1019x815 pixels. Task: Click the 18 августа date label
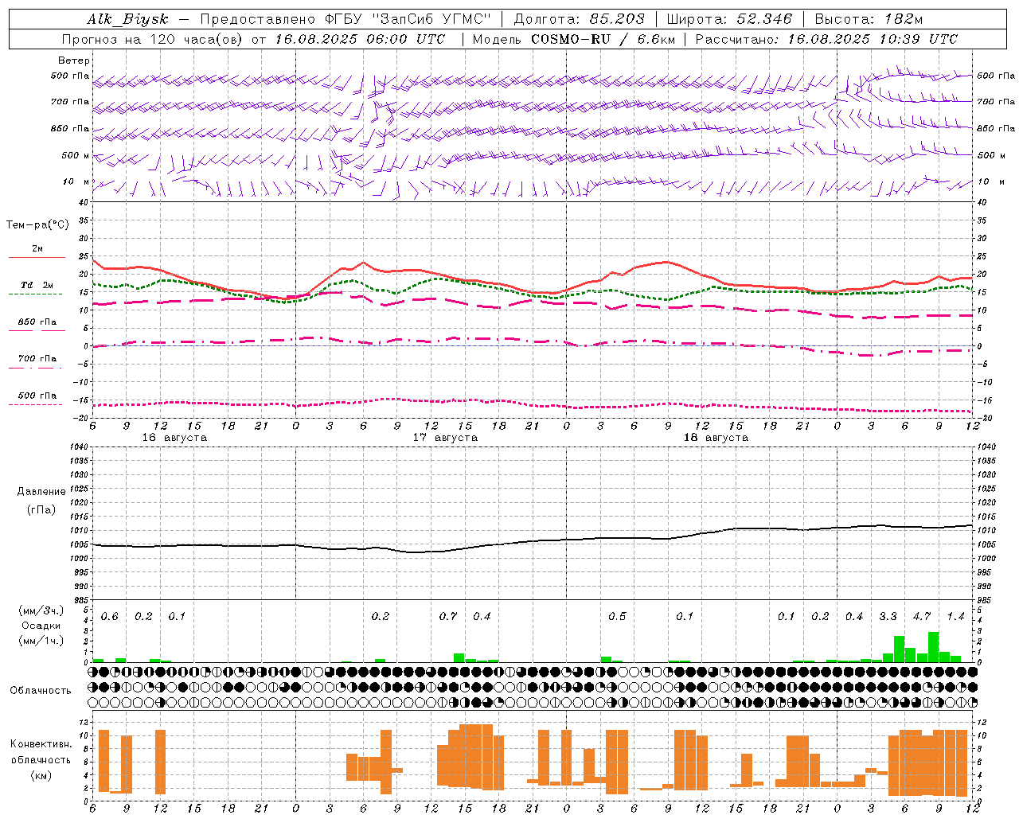coord(716,438)
